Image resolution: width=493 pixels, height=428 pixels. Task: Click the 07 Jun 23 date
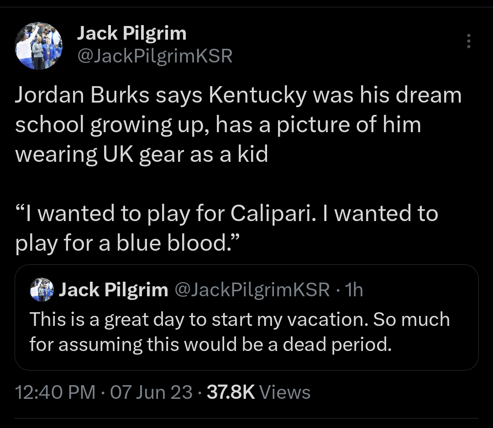152,392
